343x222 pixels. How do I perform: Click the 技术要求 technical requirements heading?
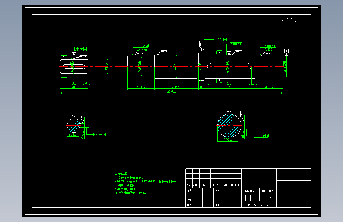click(x=121, y=174)
